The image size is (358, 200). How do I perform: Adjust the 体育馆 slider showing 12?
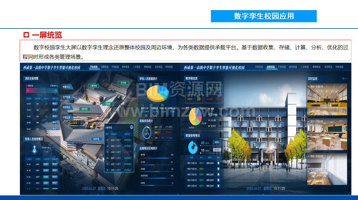point(157,186)
